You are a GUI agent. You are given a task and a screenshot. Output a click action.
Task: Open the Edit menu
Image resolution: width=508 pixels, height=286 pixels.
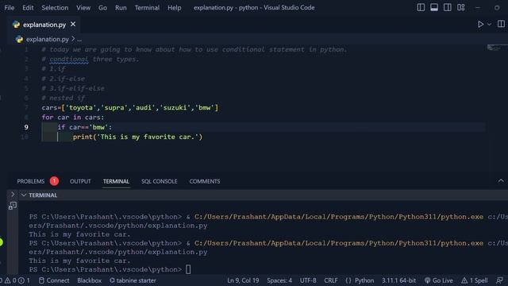click(x=28, y=7)
